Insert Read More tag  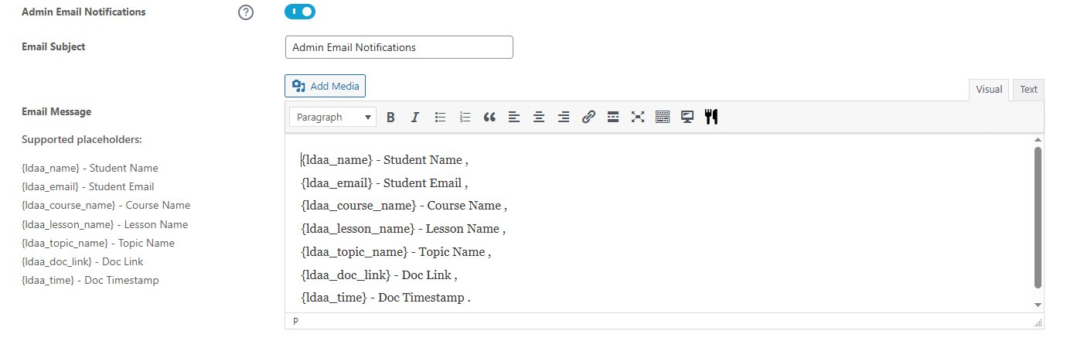613,118
